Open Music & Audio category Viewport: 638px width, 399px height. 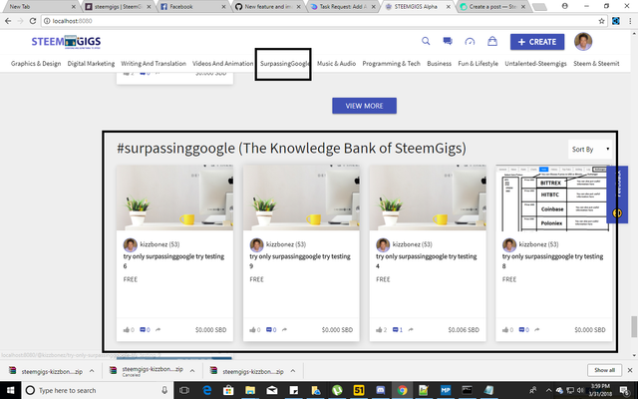(x=337, y=64)
